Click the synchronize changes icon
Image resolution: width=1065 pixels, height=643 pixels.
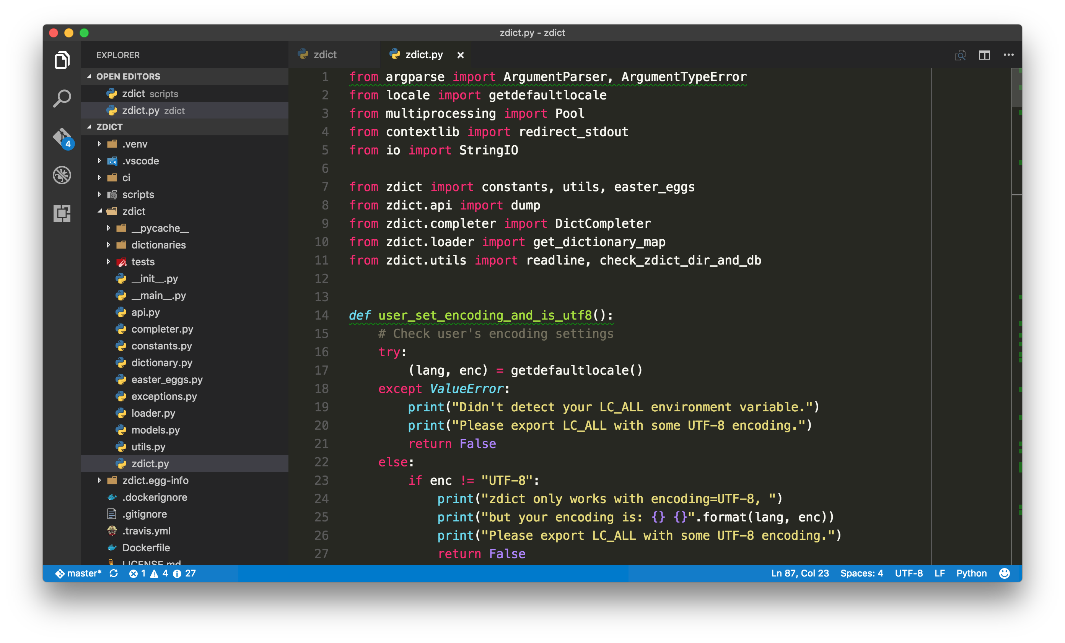point(114,573)
